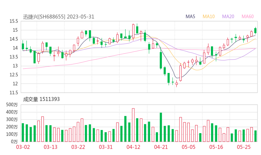261x155 pixels.
Task: Click the MA5 legend label
Action: (190, 17)
